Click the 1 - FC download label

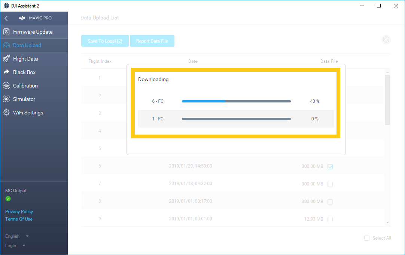158,119
